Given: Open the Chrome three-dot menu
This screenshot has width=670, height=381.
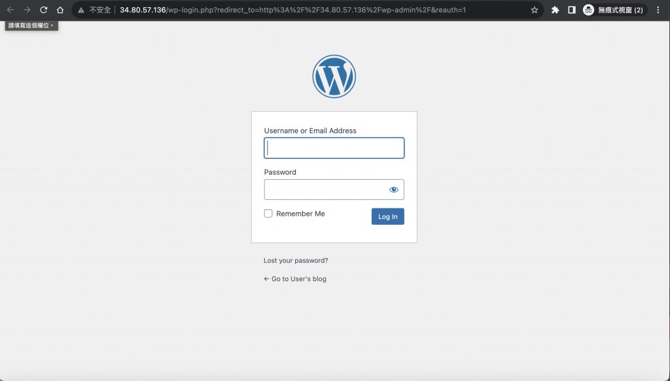Looking at the screenshot, I should click(658, 10).
